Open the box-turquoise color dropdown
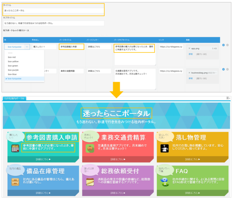Screen dimensions: 234x200 click(x=17, y=47)
